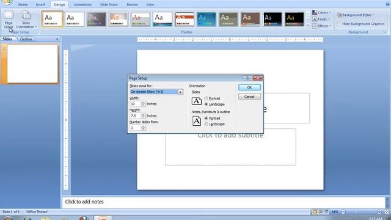Decrease Height with the down spinner arrow
This screenshot has width=391, height=220.
[143, 117]
